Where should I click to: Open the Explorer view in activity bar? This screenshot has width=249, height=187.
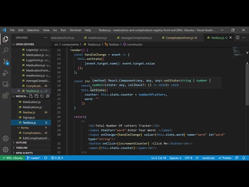(x=5, y=39)
